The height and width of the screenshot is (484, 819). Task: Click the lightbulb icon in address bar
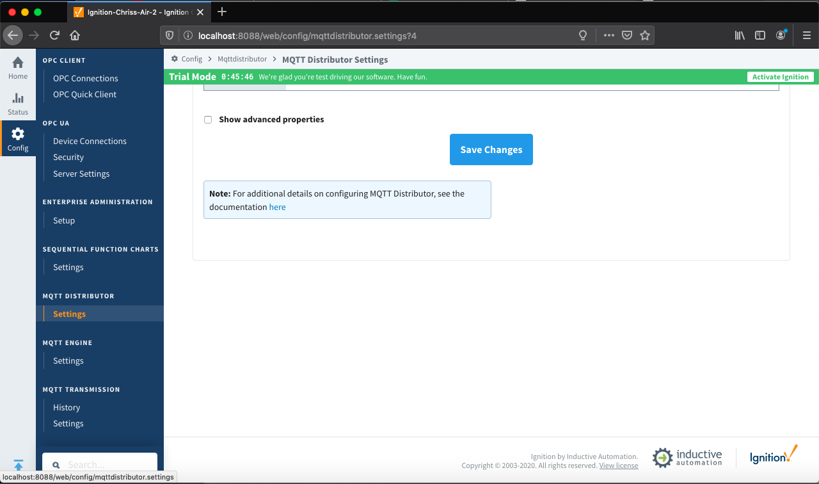[583, 36]
